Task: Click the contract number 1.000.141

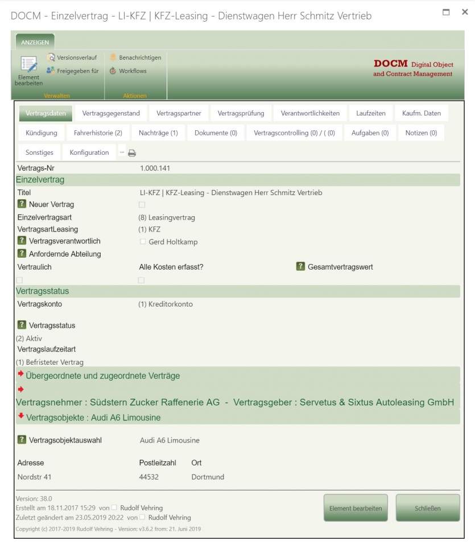Action: click(x=155, y=168)
